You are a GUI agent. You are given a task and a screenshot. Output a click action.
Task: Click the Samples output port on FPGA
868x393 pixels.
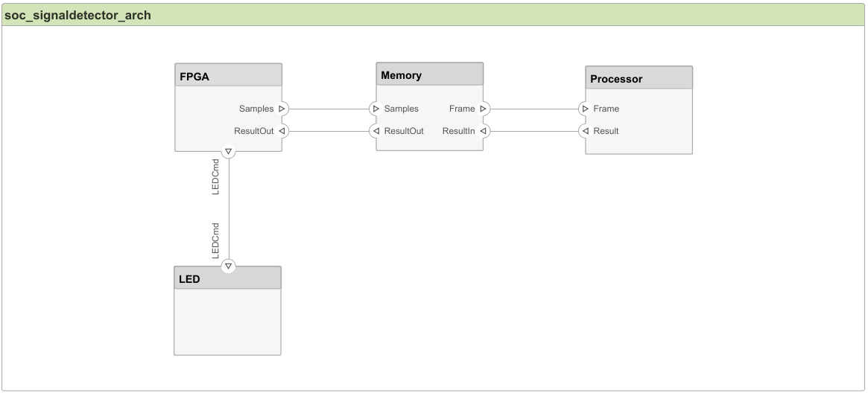coord(282,109)
